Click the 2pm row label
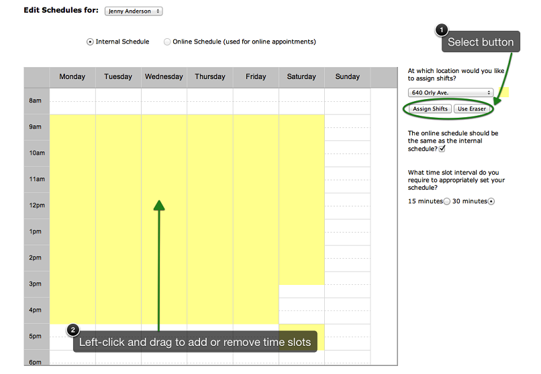 point(36,258)
